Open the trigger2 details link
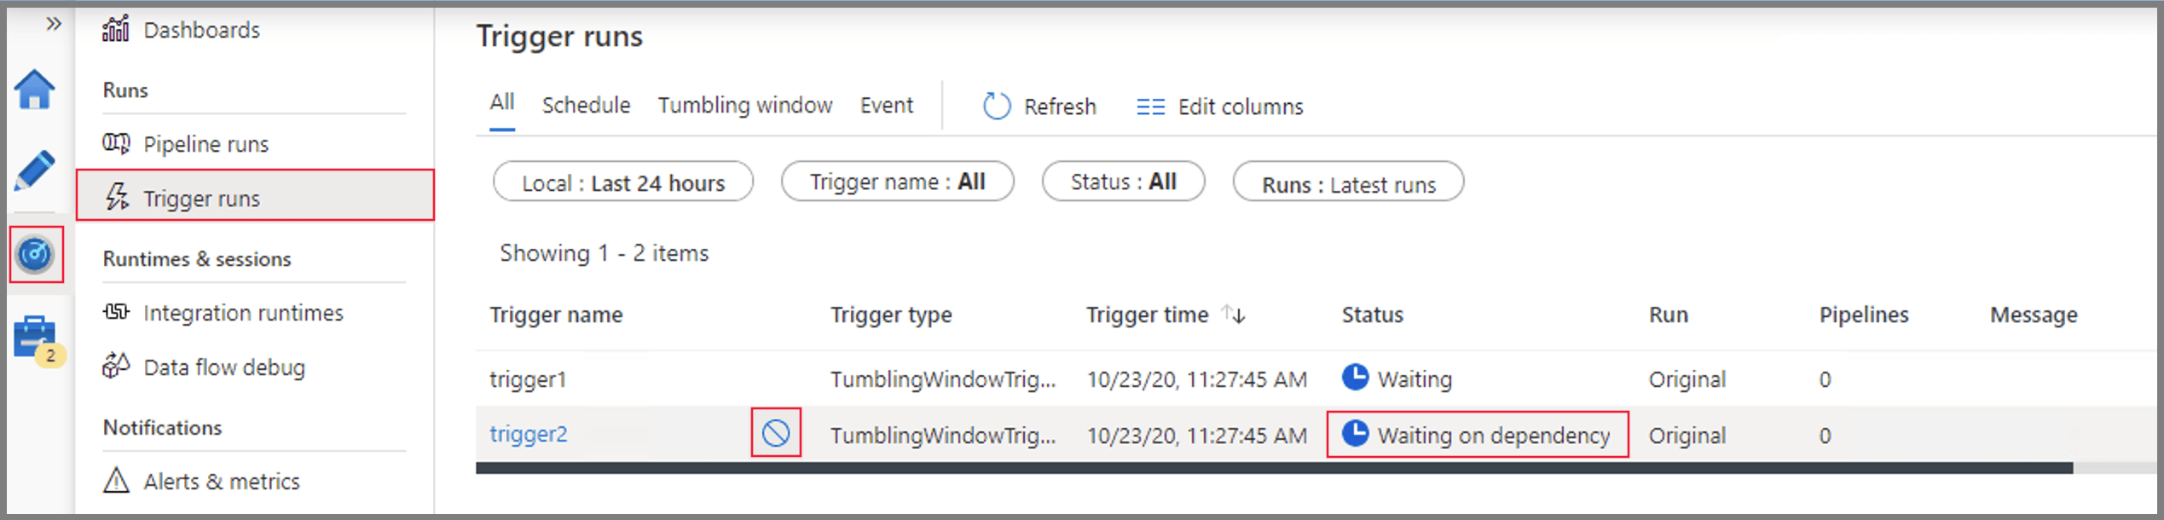 [x=529, y=435]
